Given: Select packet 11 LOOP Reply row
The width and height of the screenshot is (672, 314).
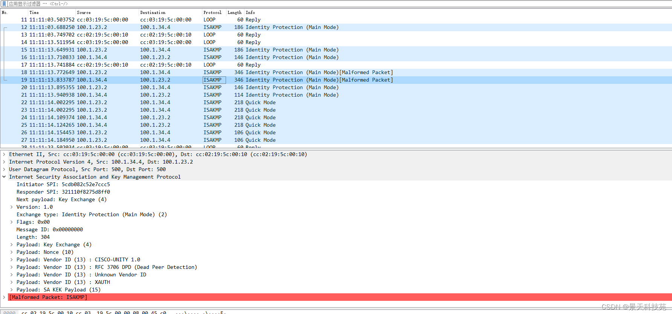Looking at the screenshot, I should (336, 20).
